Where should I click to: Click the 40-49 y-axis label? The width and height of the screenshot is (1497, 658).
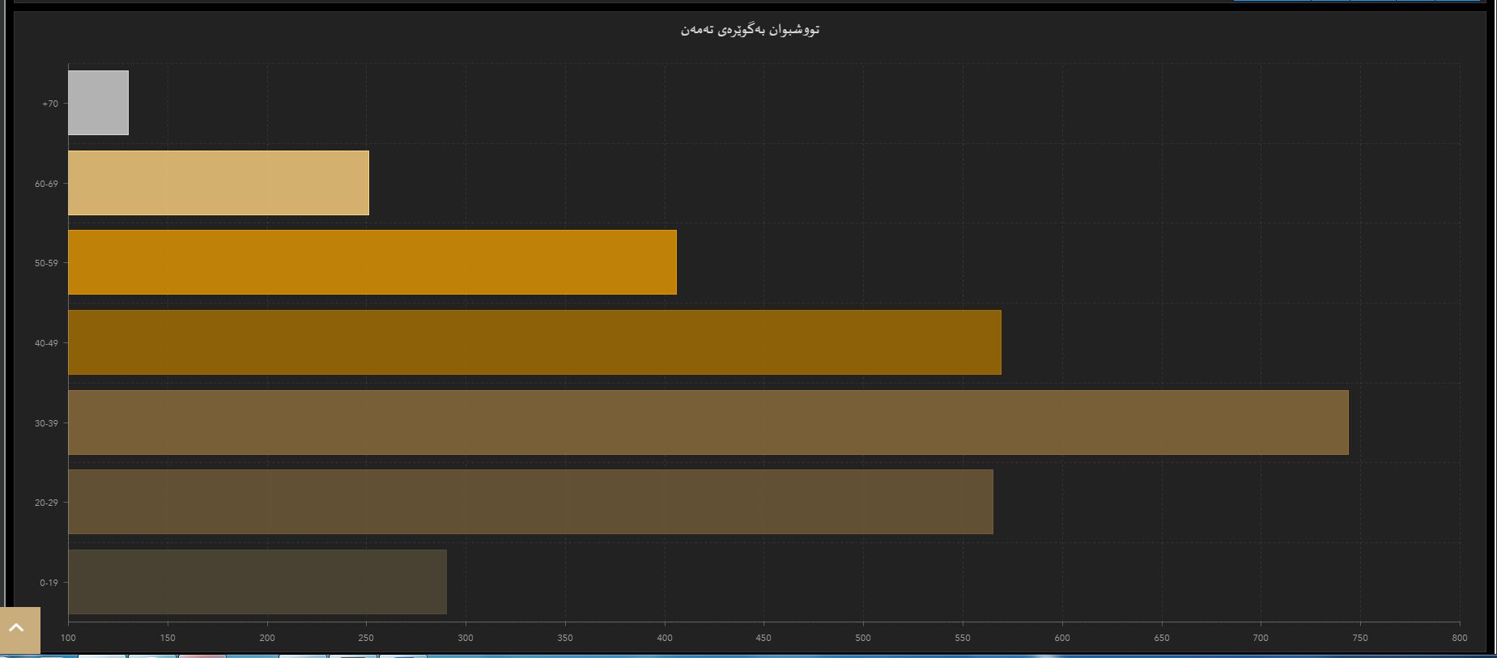pyautogui.click(x=46, y=343)
